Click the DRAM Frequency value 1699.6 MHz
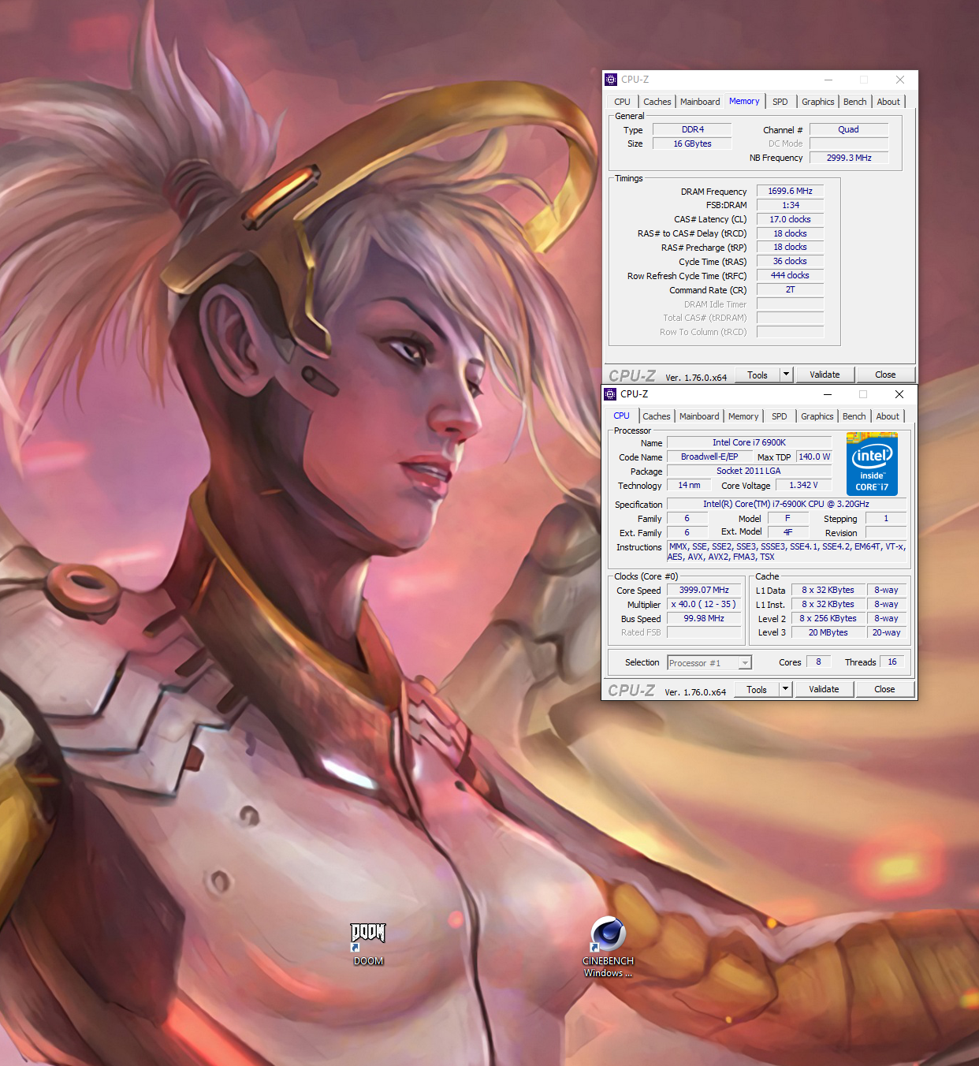979x1066 pixels. (x=790, y=191)
